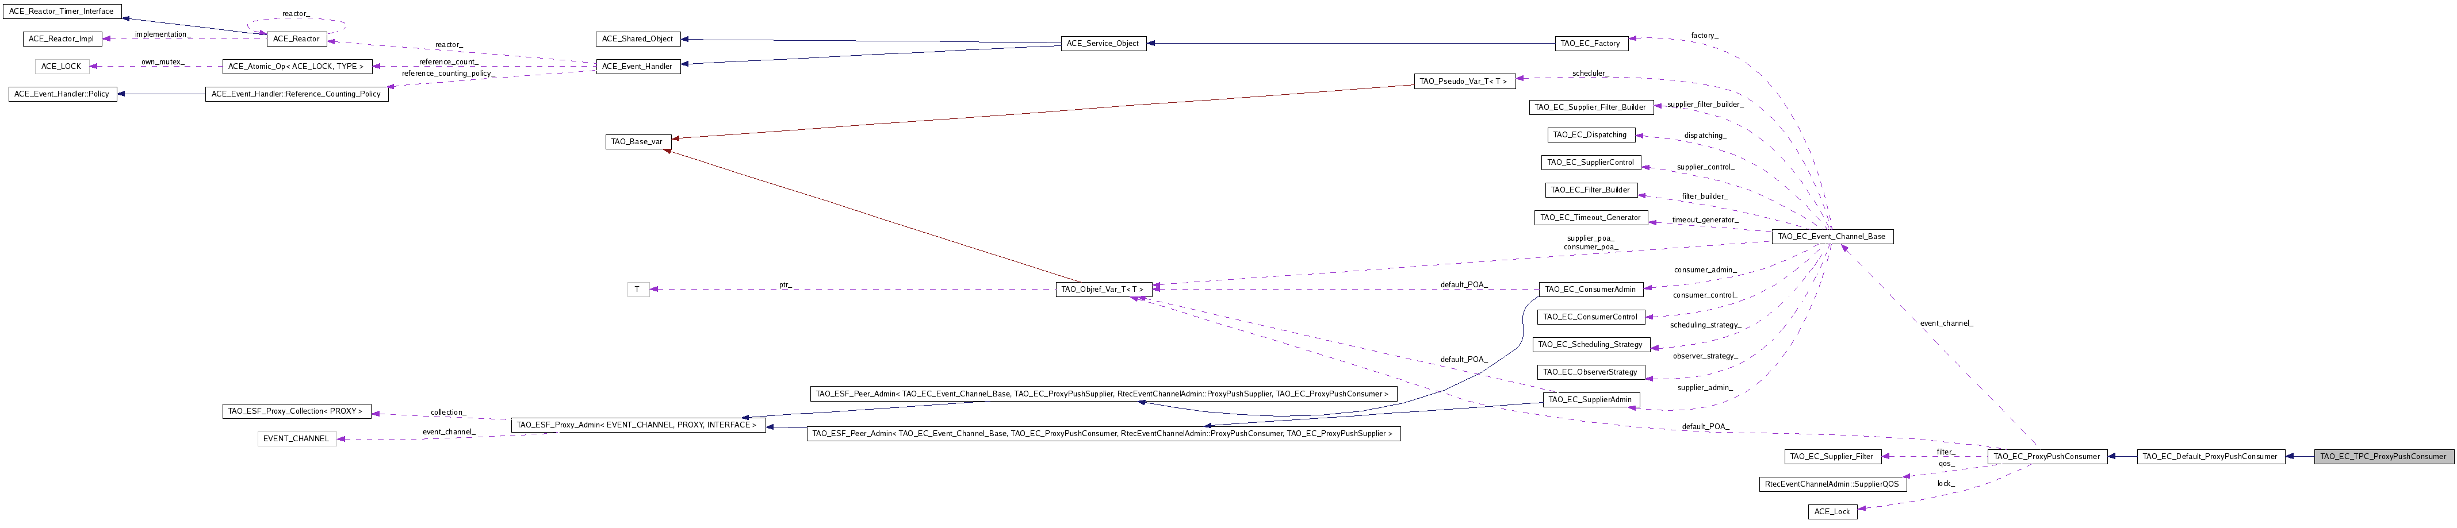Viewport: 2457px width, 528px height.
Task: Click the TAO_EC_Default_ProxyPushConsumer node
Action: (x=2209, y=457)
